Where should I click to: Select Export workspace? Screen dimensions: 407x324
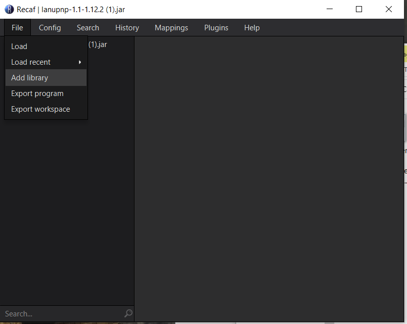click(x=40, y=109)
